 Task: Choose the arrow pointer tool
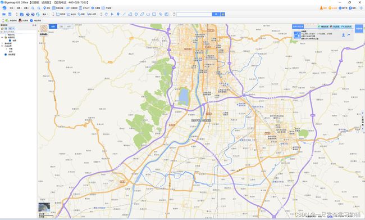112,14
